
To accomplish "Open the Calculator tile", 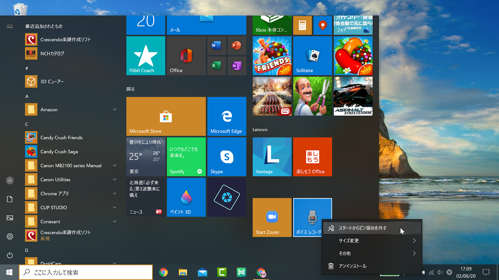I will [x=303, y=25].
